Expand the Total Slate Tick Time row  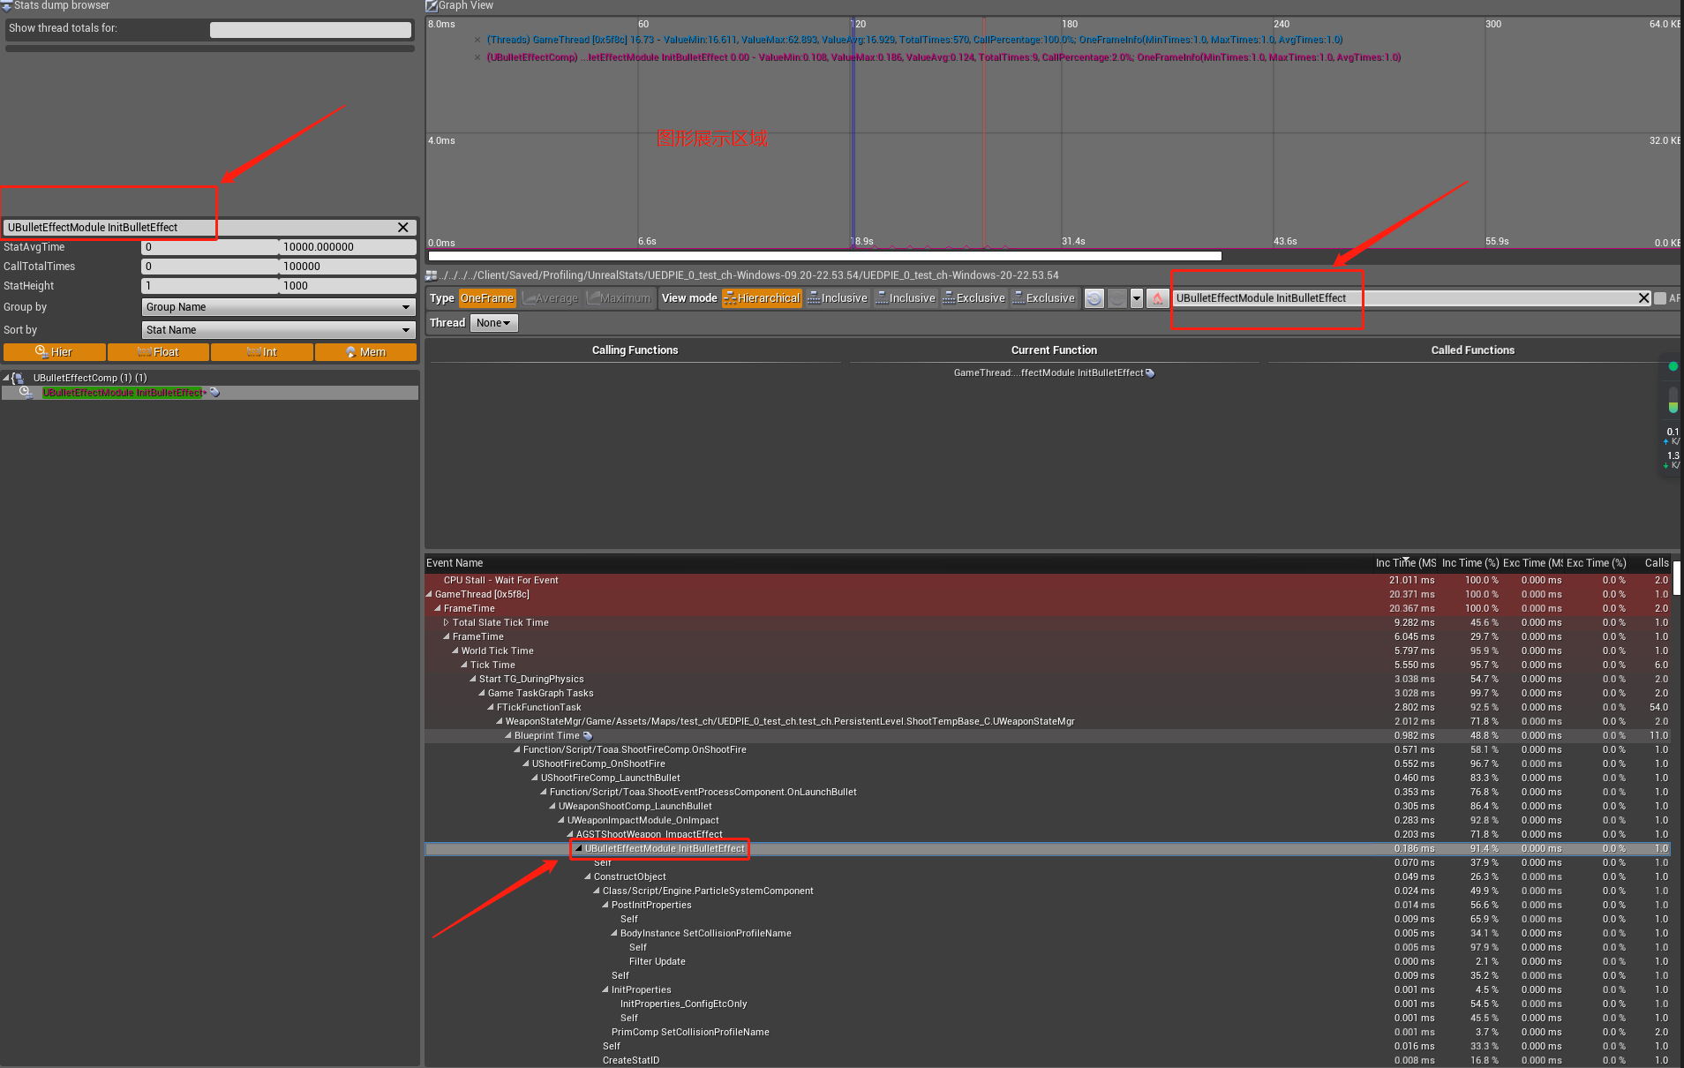tap(447, 622)
